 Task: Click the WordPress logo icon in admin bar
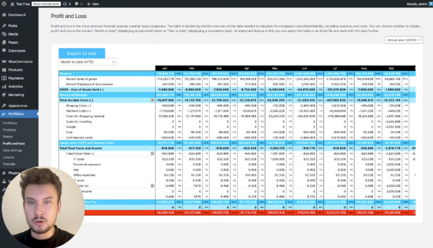coord(4,4)
